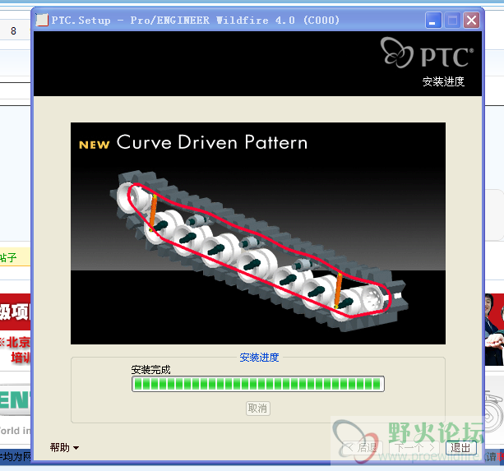This screenshot has height=471, width=504.
Task: Click the 退出 (Exit) button
Action: (x=460, y=447)
